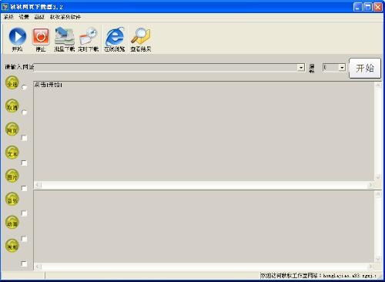Click the yellow 网页 web page orb
Screen dimensions: 385x282
click(12, 129)
